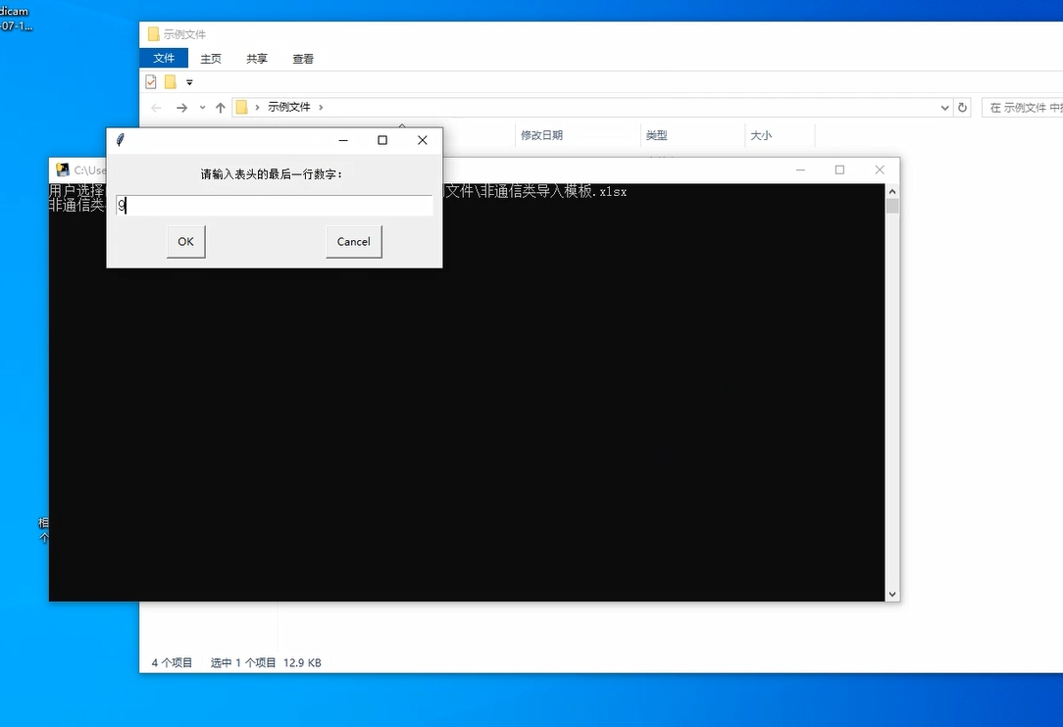Click status bar text 选中 1 个项目 12.9 KB
The height and width of the screenshot is (727, 1063).
click(x=266, y=662)
